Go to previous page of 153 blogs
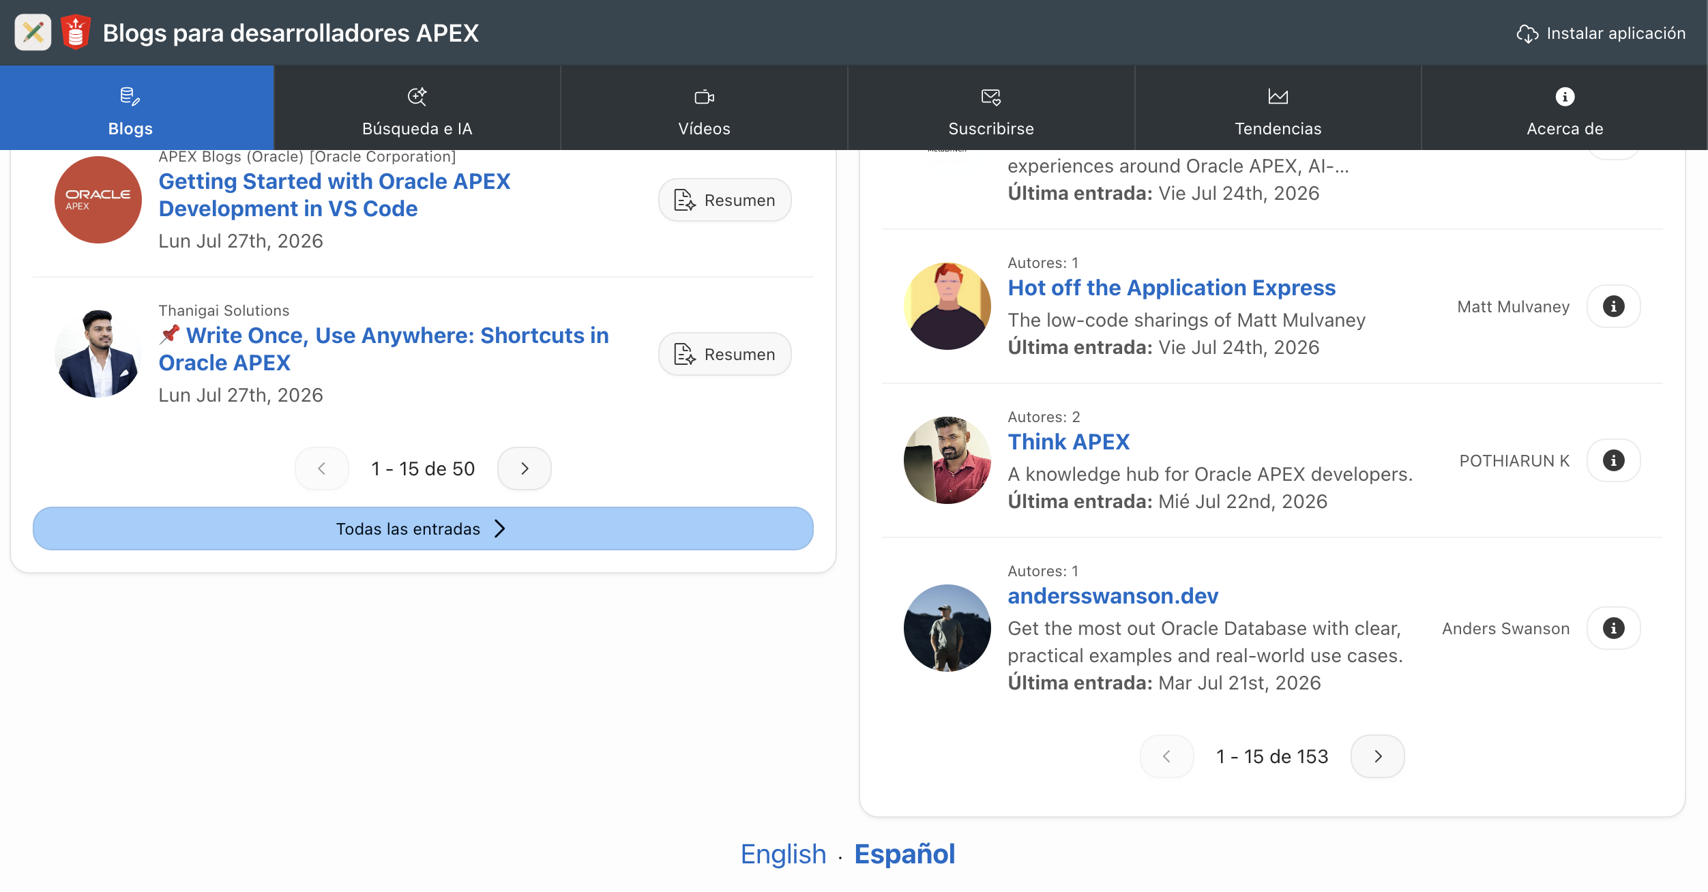1708x892 pixels. pos(1167,756)
